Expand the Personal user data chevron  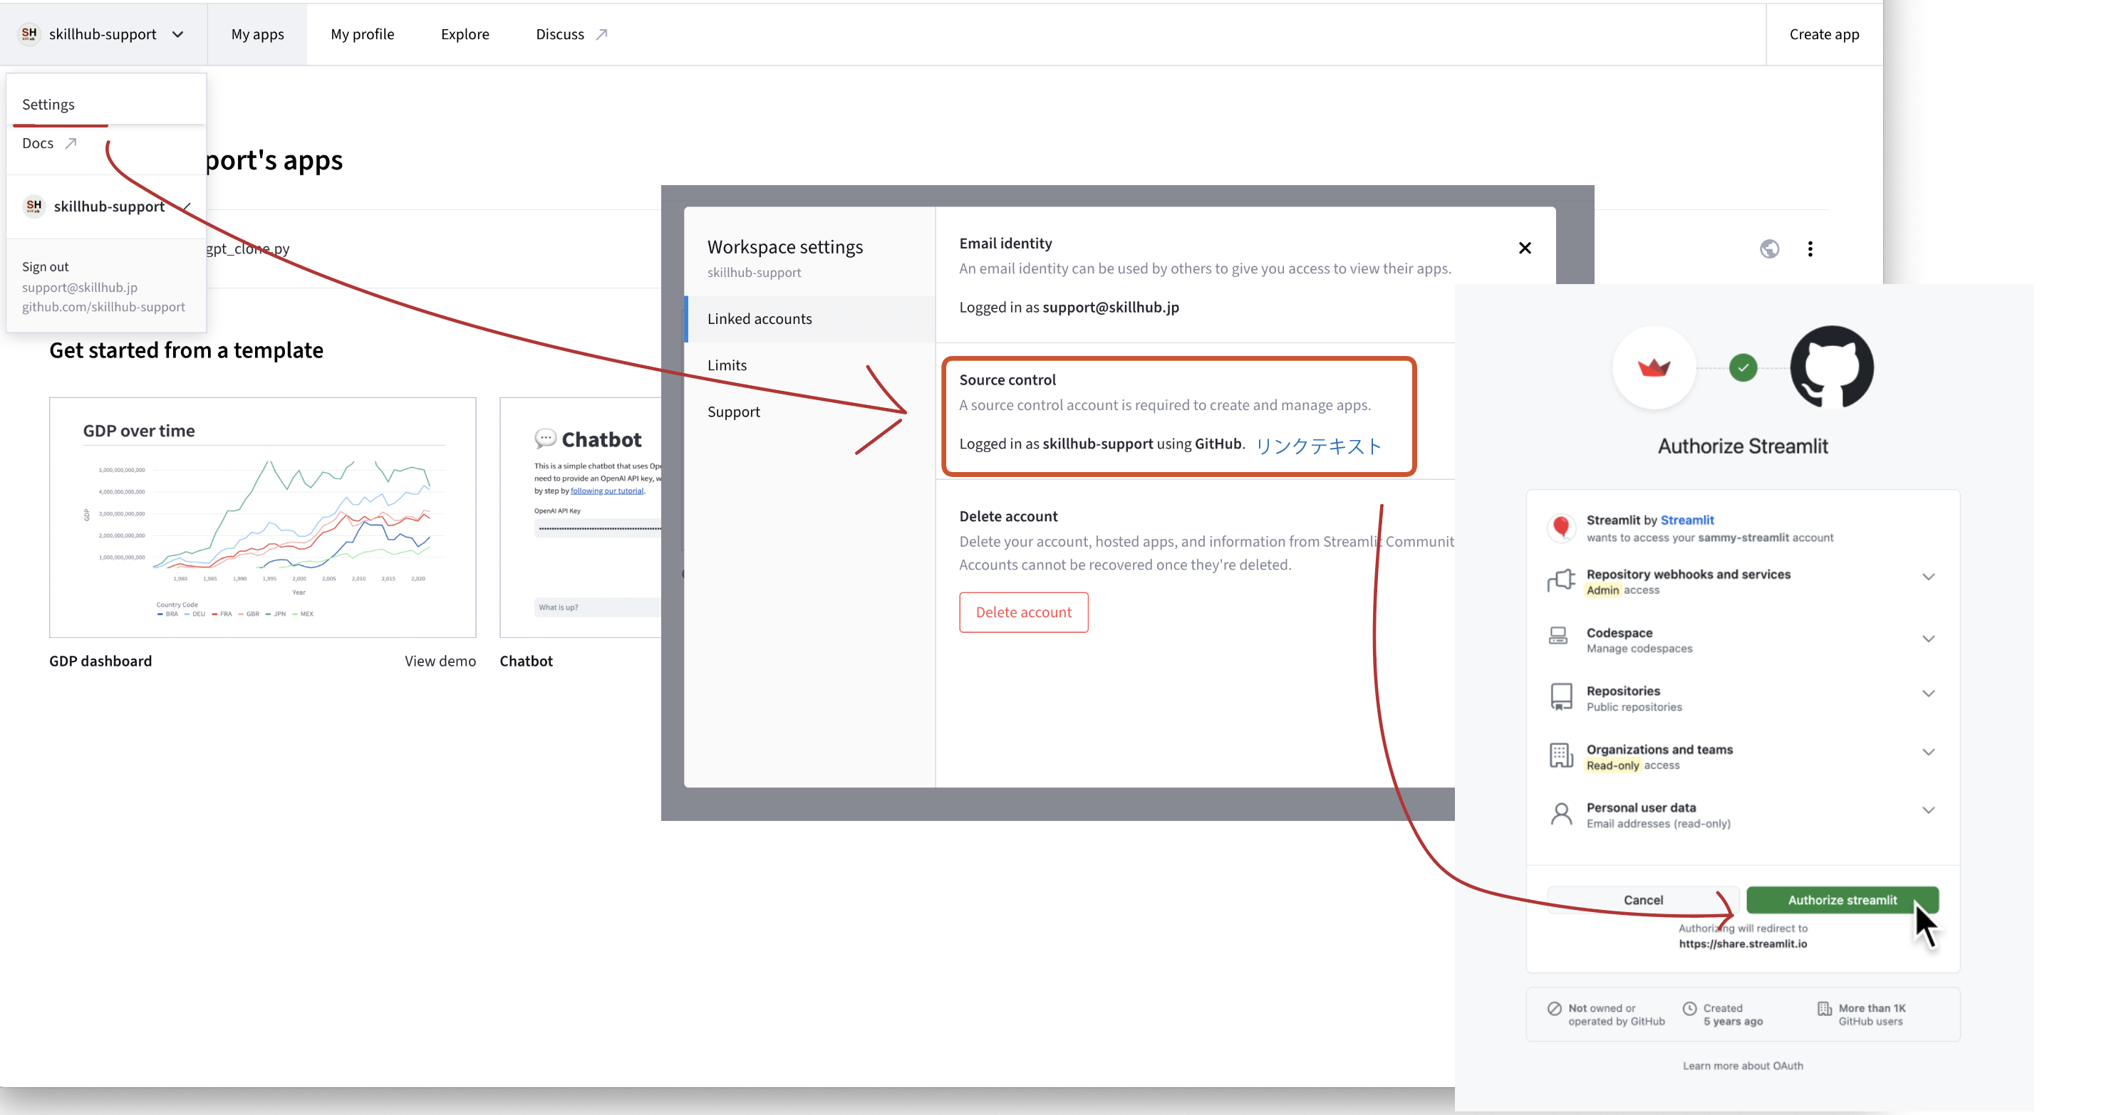coord(1928,811)
